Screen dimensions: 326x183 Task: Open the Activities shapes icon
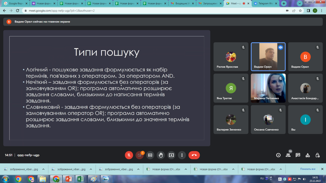coord(308,155)
